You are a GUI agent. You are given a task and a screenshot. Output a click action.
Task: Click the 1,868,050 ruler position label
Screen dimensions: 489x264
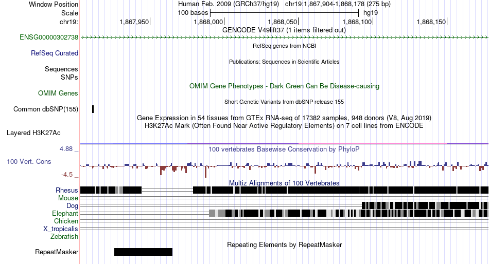(283, 22)
